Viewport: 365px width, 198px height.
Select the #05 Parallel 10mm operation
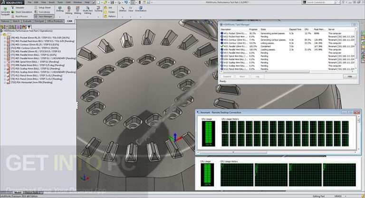pos(36,51)
